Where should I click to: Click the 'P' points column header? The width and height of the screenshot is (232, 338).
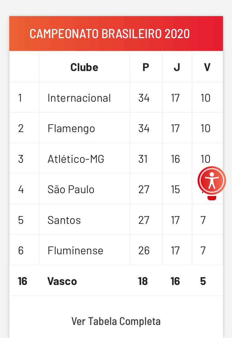point(146,67)
